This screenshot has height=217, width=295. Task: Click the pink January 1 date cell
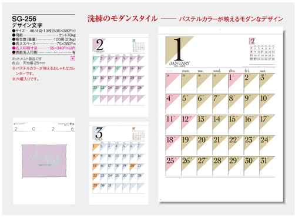click(x=236, y=83)
